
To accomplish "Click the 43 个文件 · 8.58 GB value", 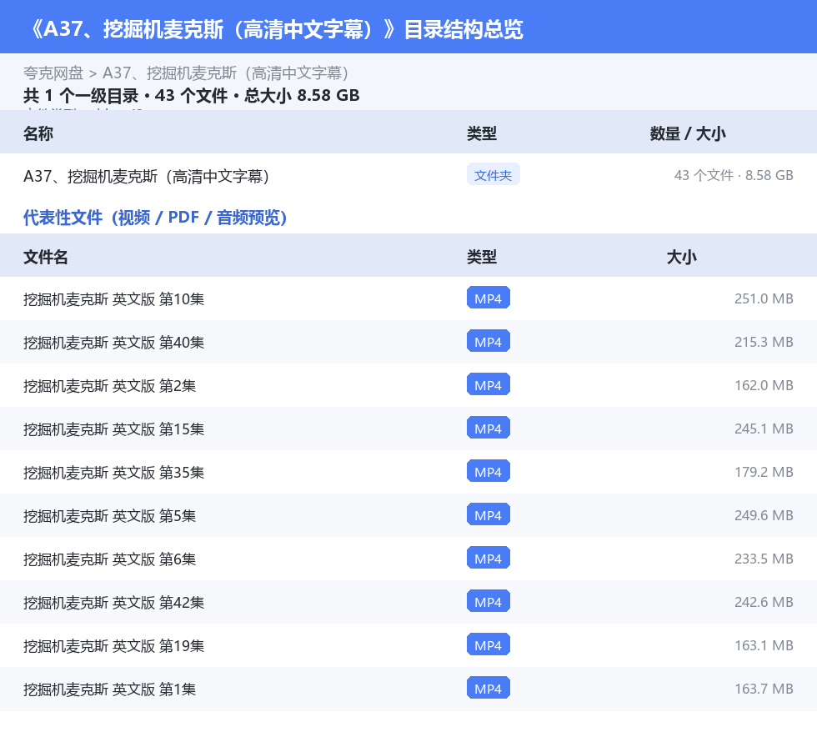I will pos(734,175).
